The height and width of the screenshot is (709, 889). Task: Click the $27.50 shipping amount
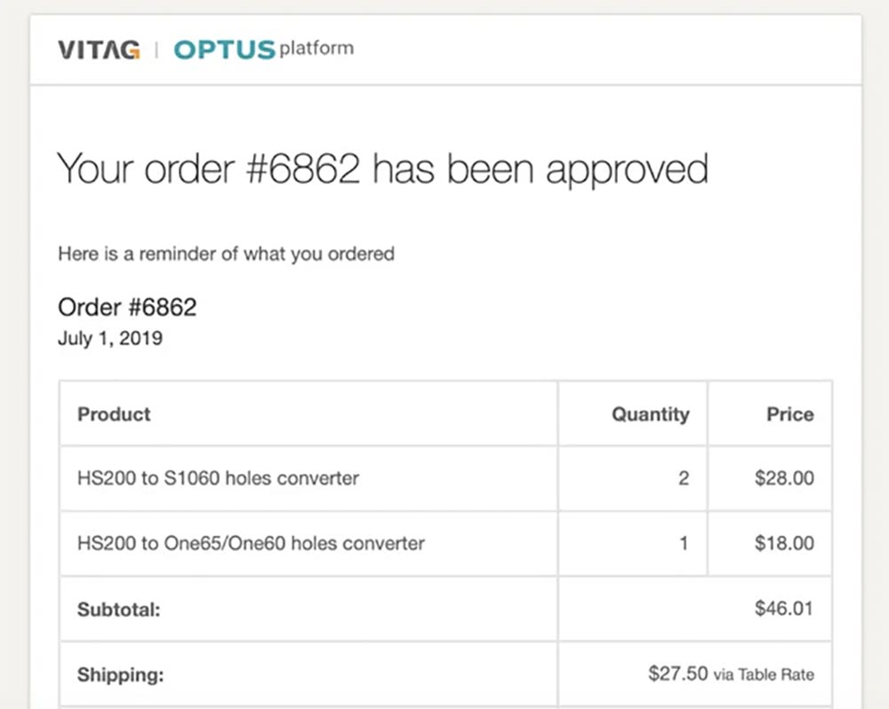pos(678,673)
